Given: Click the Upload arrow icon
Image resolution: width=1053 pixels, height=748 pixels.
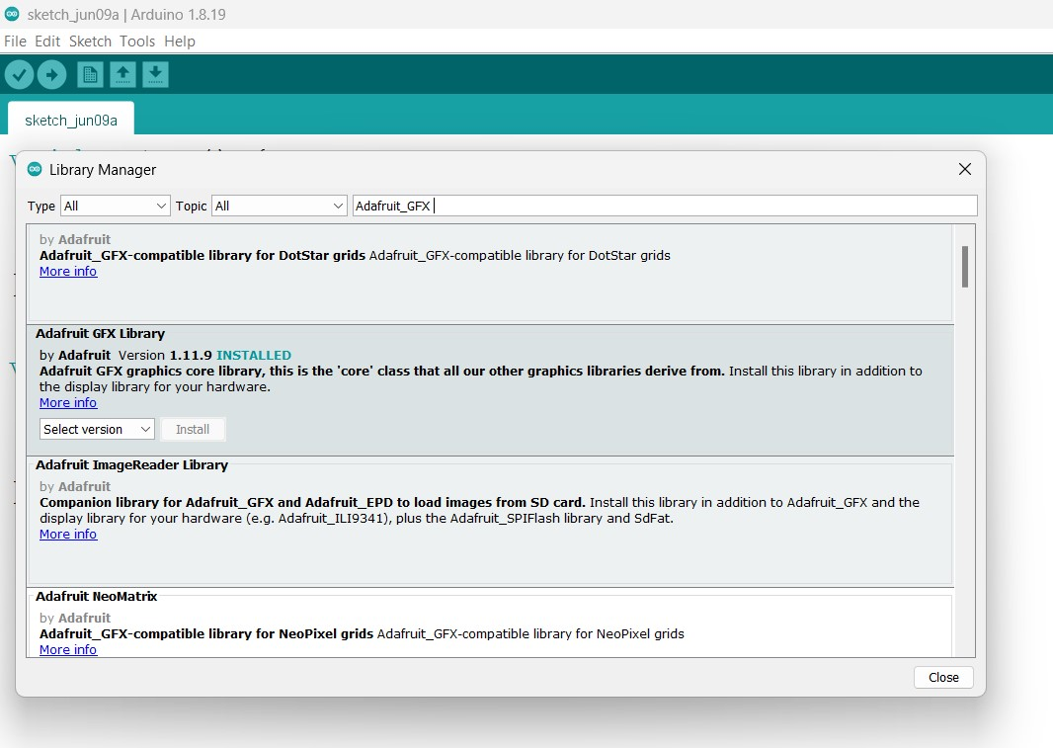Looking at the screenshot, I should point(51,74).
